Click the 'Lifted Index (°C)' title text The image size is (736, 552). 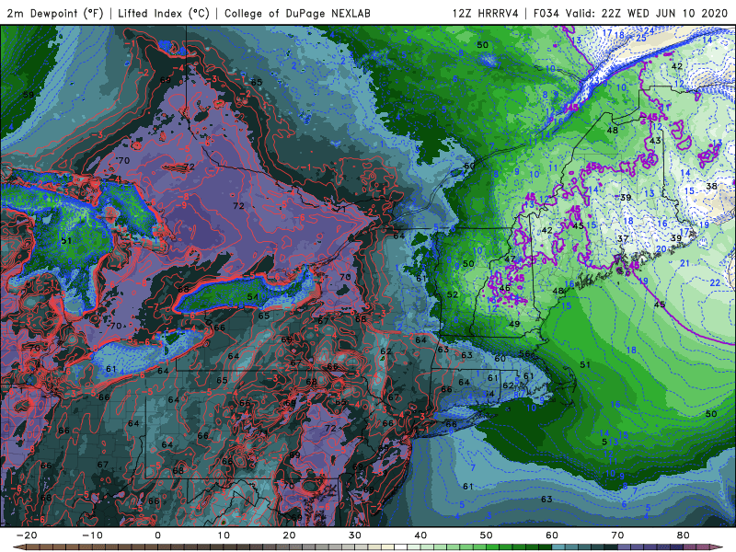click(x=164, y=13)
